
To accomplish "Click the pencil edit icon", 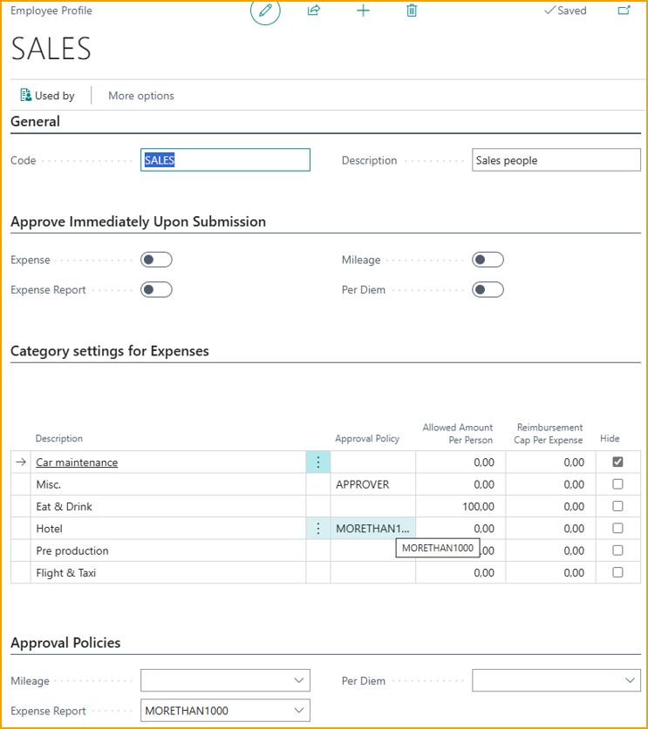I will (265, 10).
